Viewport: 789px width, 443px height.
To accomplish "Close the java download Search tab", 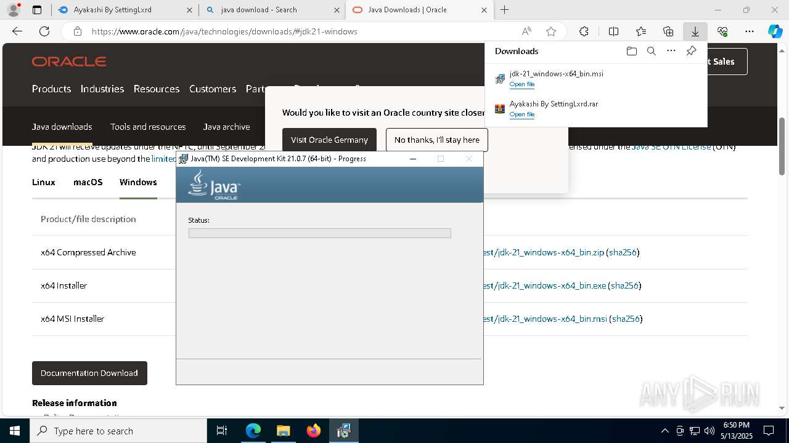I will pyautogui.click(x=337, y=10).
